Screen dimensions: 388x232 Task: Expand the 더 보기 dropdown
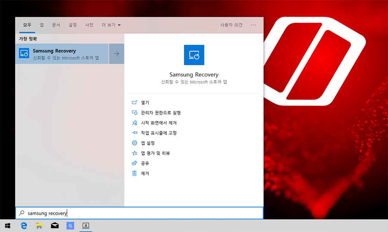(x=111, y=25)
